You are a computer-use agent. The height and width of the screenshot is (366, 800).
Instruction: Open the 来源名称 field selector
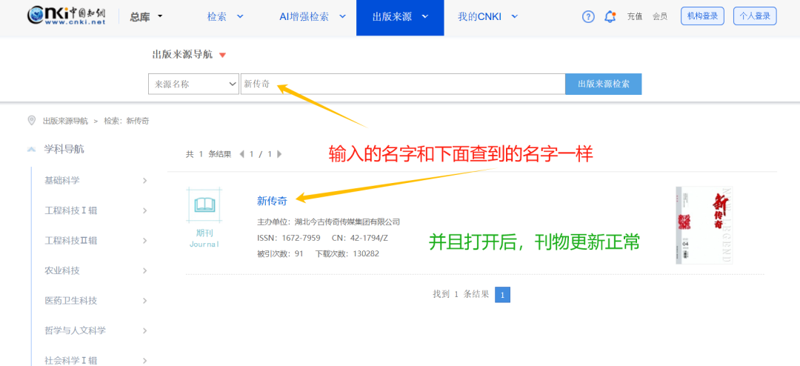(194, 84)
